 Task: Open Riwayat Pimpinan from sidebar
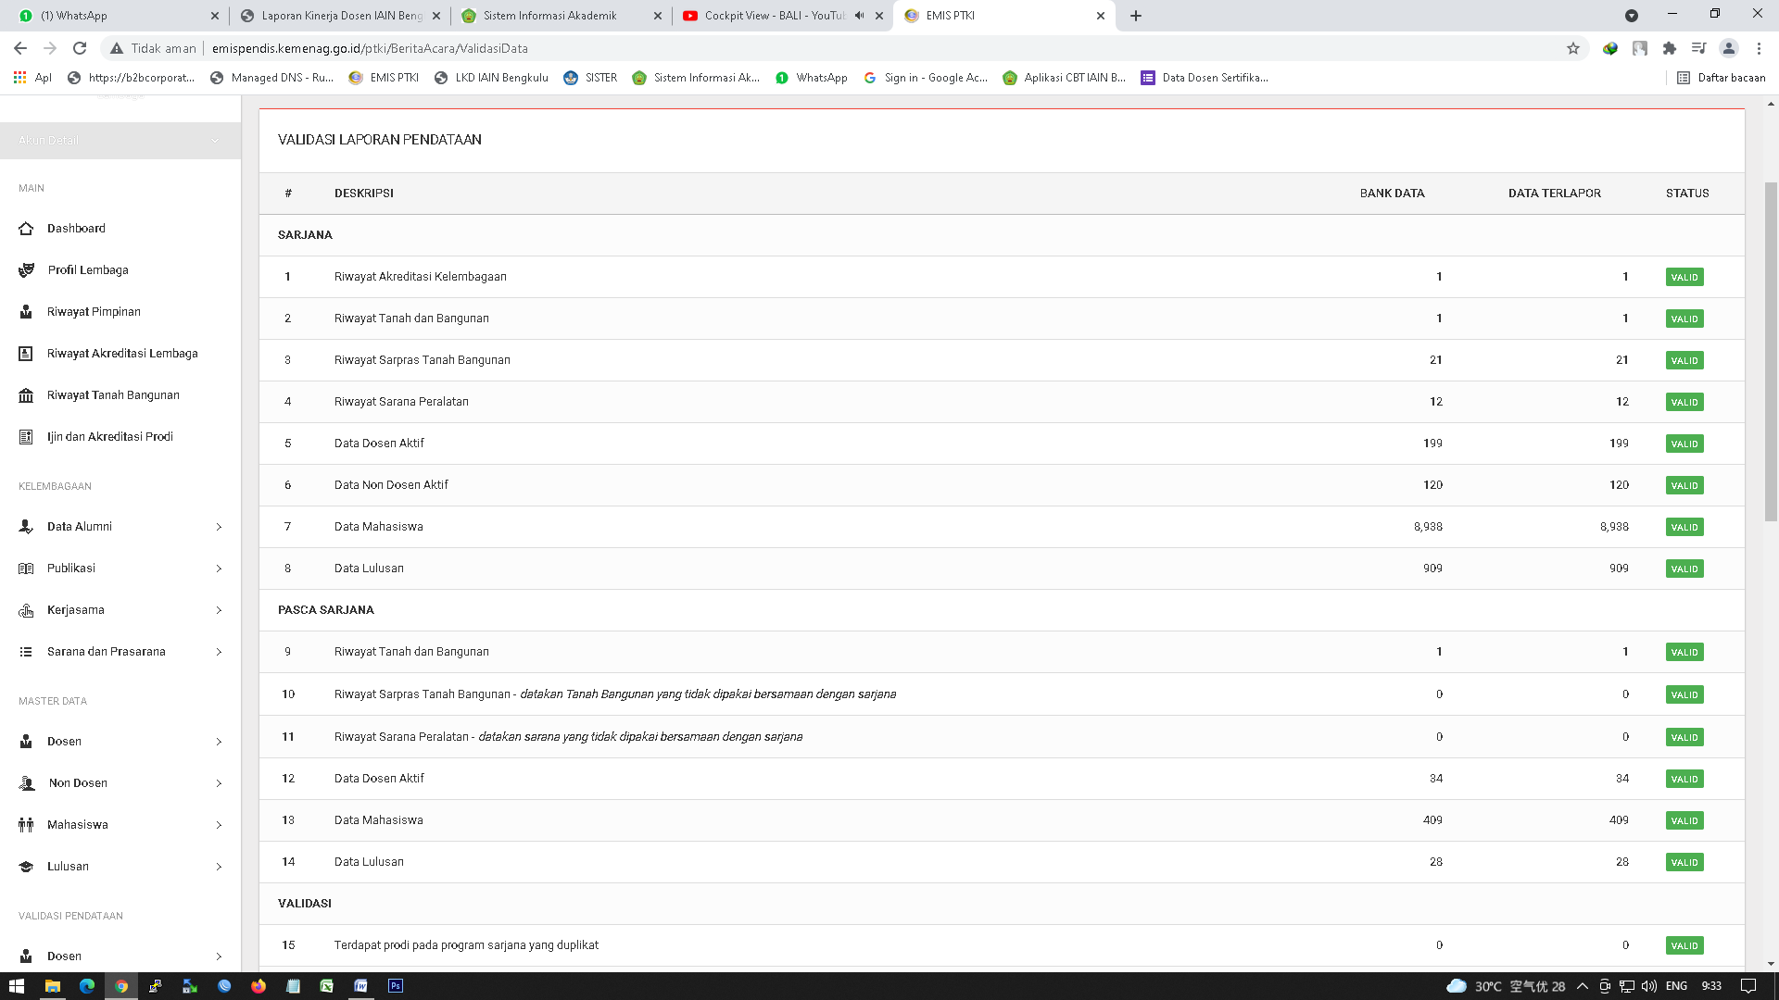tap(26, 312)
